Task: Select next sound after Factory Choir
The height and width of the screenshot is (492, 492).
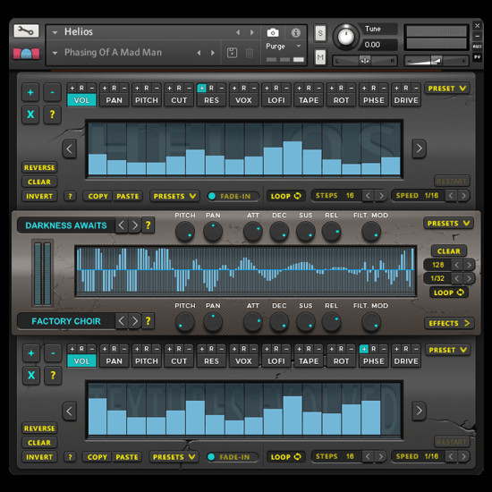Action: 135,321
